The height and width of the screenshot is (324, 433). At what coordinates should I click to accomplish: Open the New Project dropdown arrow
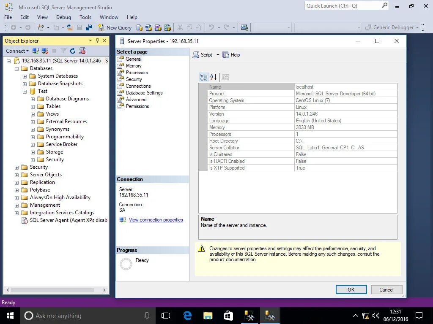coord(48,27)
